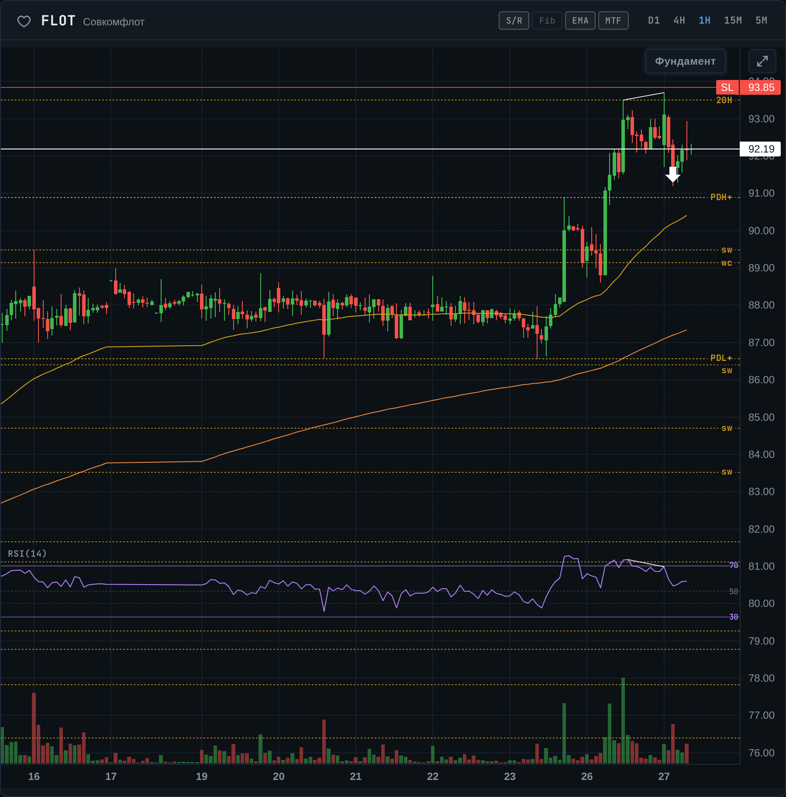This screenshot has width=786, height=797.
Task: Click the PDH+ level label
Action: click(721, 197)
